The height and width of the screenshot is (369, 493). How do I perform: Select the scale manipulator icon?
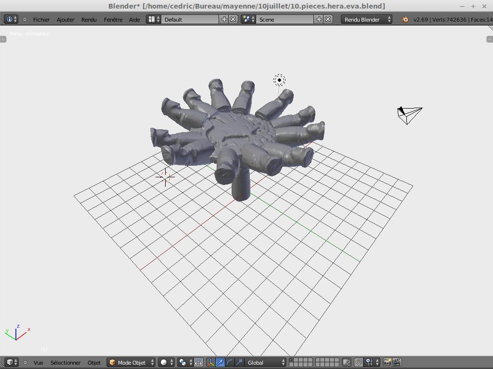[239, 362]
